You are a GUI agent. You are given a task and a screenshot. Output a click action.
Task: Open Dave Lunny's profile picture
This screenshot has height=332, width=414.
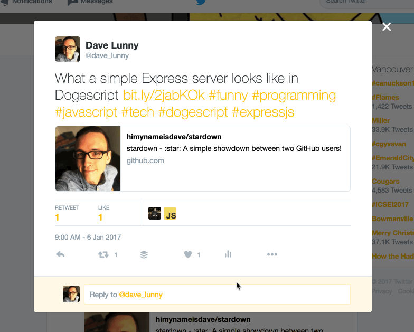(68, 49)
